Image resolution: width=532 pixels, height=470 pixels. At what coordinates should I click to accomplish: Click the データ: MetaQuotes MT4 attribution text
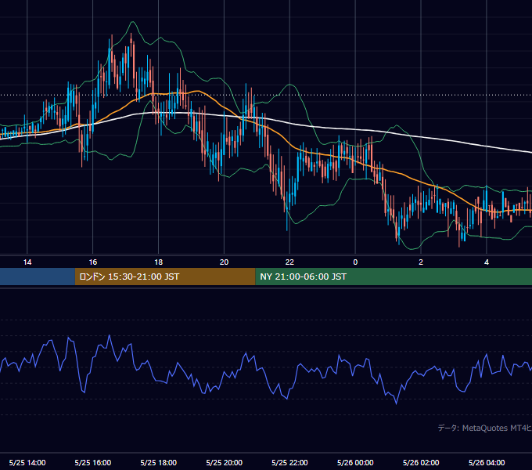(x=485, y=428)
